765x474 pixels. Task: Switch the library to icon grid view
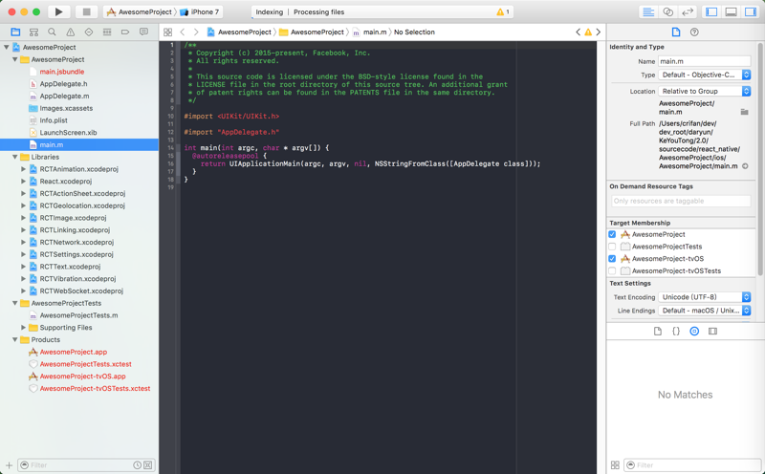[x=615, y=465]
